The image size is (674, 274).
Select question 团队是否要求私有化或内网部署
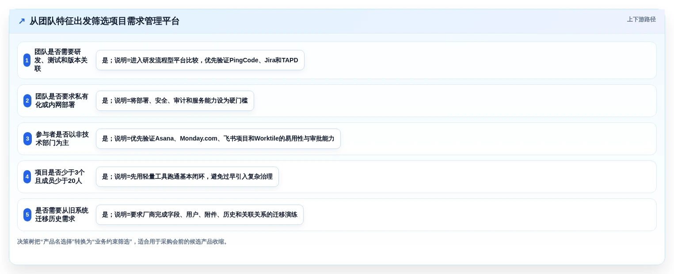[62, 101]
